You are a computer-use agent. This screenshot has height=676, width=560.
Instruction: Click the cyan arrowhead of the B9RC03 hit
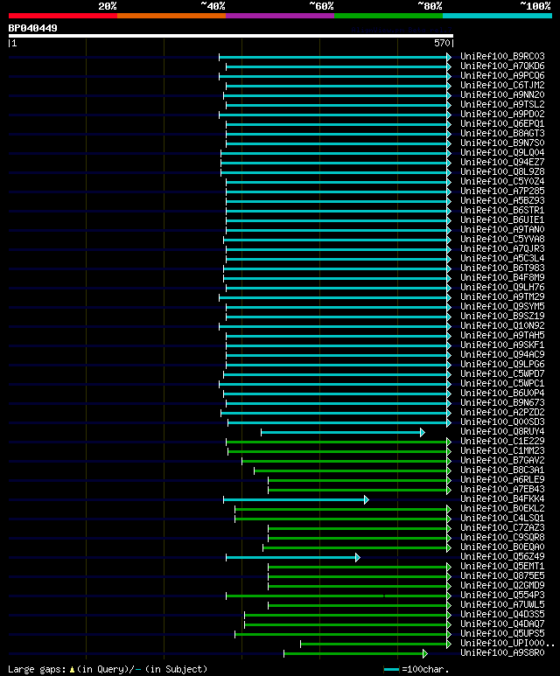click(449, 57)
